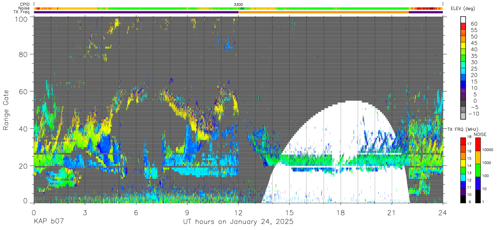
Task: Click the 6 tick on UT hours axis
Action: [136, 213]
